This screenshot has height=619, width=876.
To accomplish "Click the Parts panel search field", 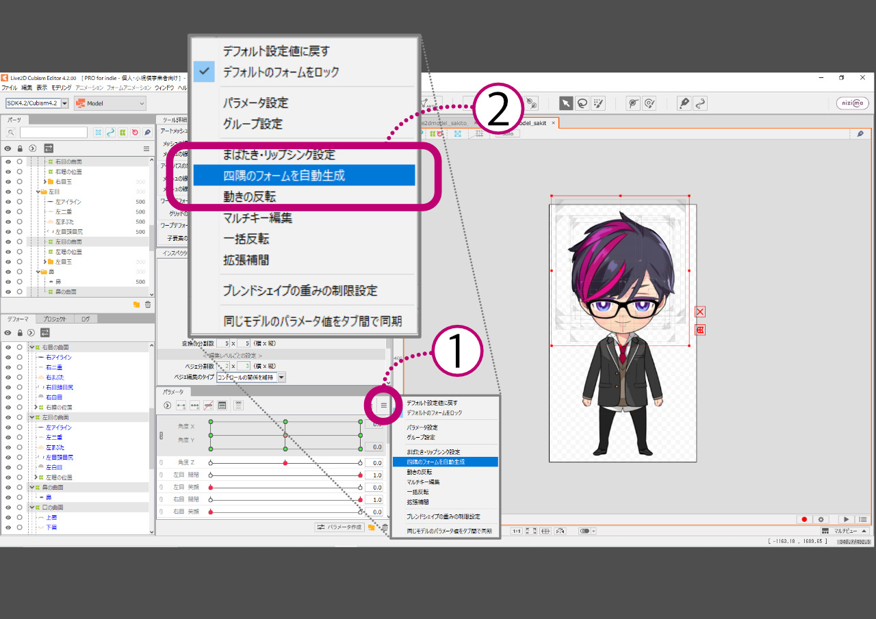I will 53,132.
